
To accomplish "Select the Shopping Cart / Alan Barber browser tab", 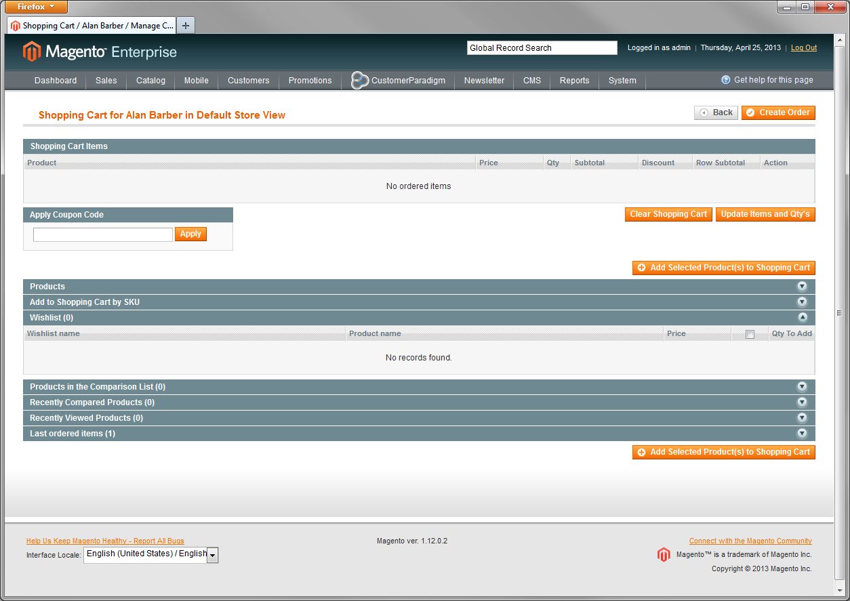I will [x=92, y=26].
